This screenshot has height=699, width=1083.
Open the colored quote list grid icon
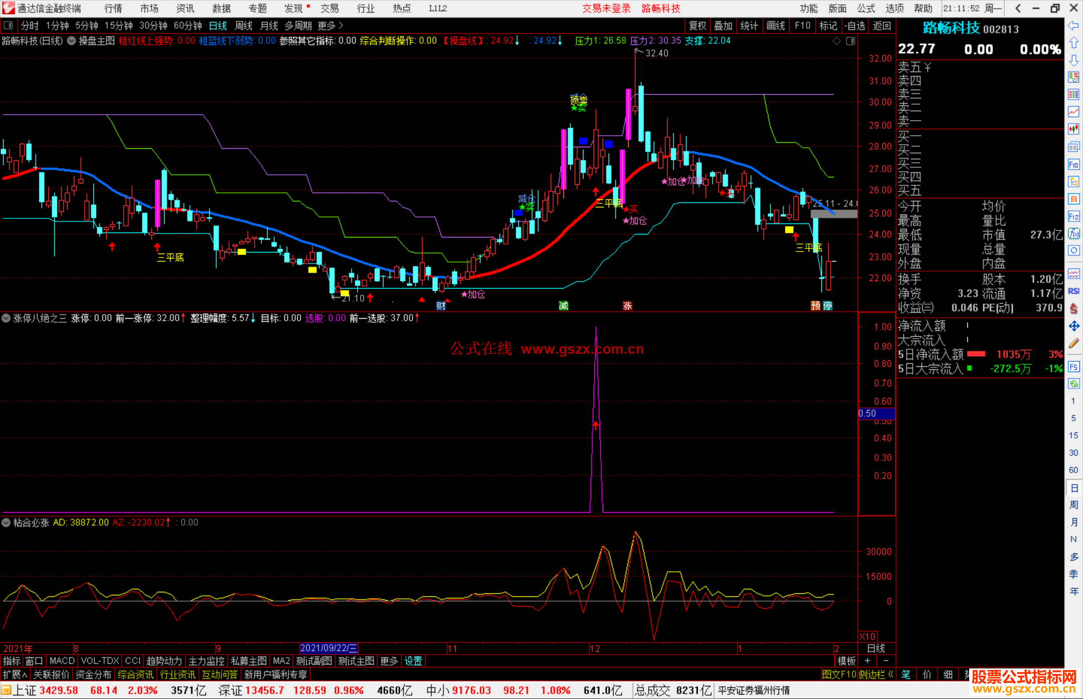coord(1073,94)
